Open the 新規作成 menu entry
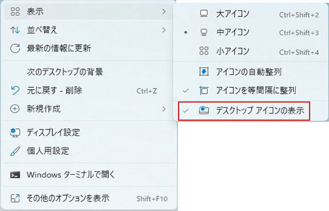This screenshot has height=211, width=329. pyautogui.click(x=88, y=109)
